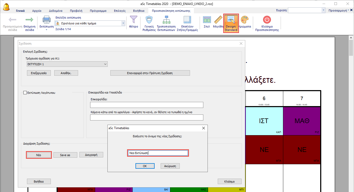Click the Header (Επικεφαλίδα) text field
This screenshot has height=192, width=354.
[x=146, y=105]
